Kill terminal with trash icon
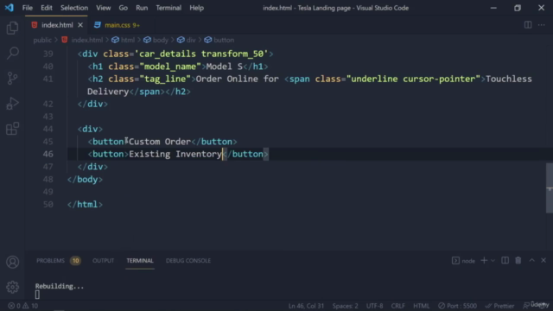The width and height of the screenshot is (553, 311). [x=518, y=261]
